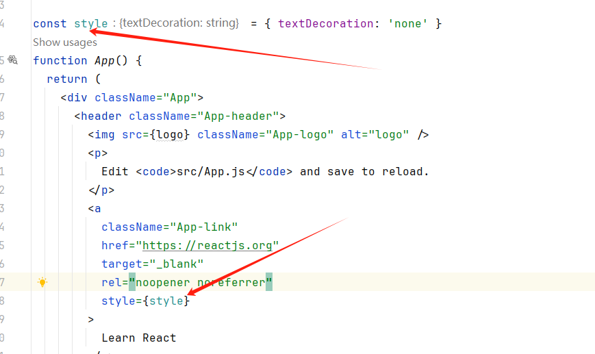Click the closing </p> tag

coord(101,190)
